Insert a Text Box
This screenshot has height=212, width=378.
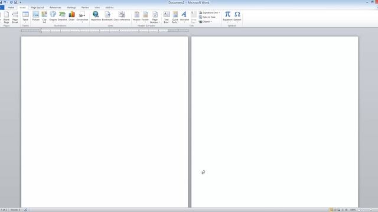[167, 17]
